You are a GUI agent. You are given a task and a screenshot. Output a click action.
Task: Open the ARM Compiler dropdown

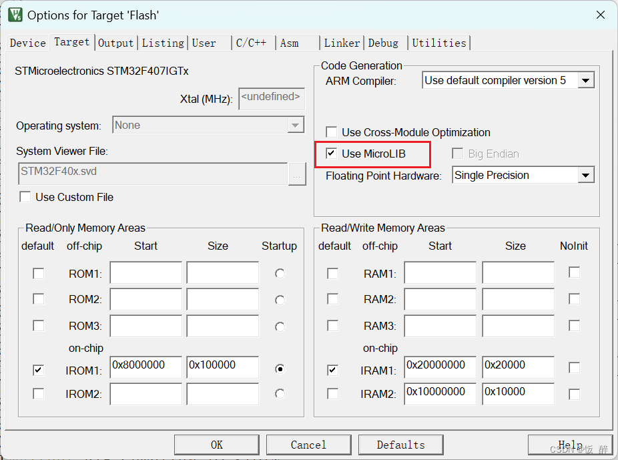(585, 79)
